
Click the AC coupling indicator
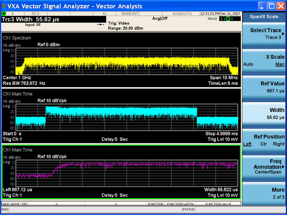104,14
